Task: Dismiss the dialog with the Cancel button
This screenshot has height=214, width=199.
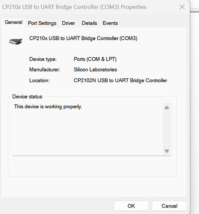Action: (x=170, y=206)
